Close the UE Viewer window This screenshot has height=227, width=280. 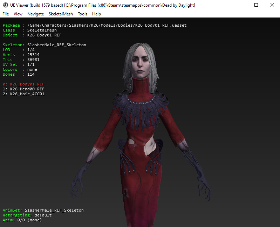(272, 5)
